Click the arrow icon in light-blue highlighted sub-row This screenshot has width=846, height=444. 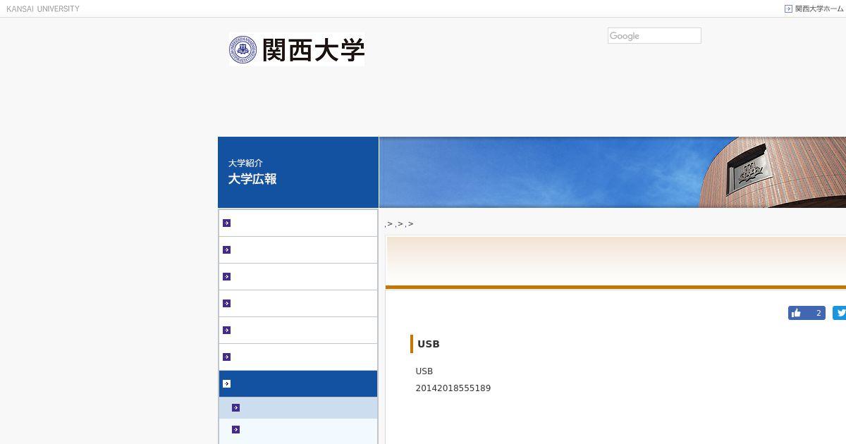(235, 407)
